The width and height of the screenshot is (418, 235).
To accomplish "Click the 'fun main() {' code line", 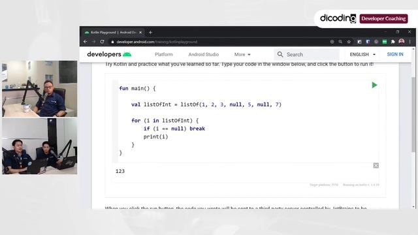I will tap(137, 89).
